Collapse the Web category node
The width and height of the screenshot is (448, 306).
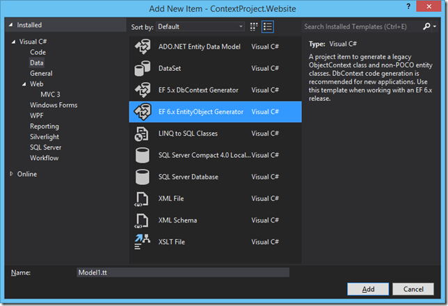24,84
